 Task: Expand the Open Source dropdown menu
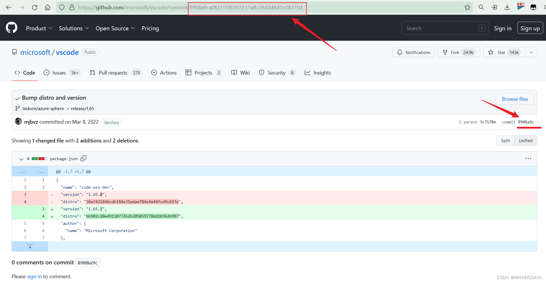click(x=115, y=28)
